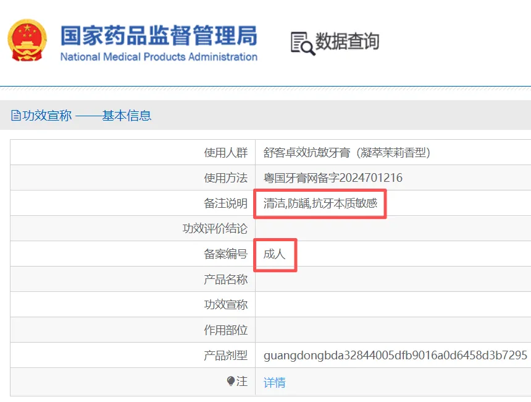Click the product name 舒客卓效抗敏牙膏 value
The height and width of the screenshot is (402, 531).
point(347,153)
